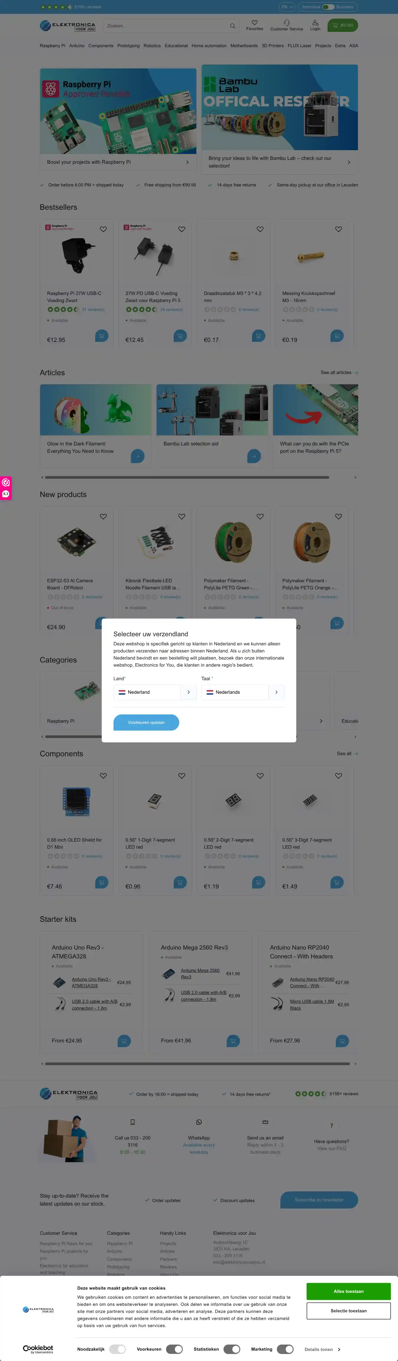Click the Favorites heart icon in header
Screen dimensions: 398x1361
pos(254,23)
